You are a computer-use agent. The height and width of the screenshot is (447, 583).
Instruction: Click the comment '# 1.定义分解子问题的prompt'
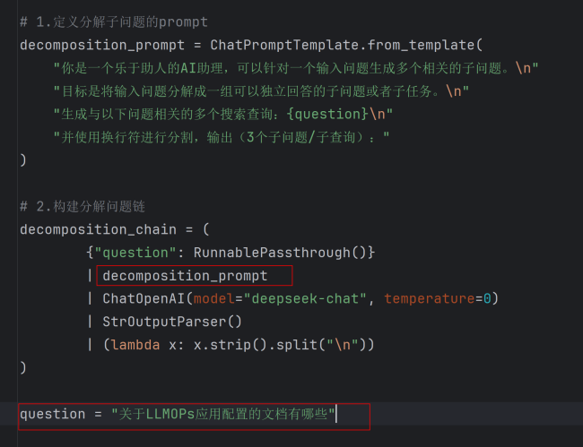(x=114, y=21)
